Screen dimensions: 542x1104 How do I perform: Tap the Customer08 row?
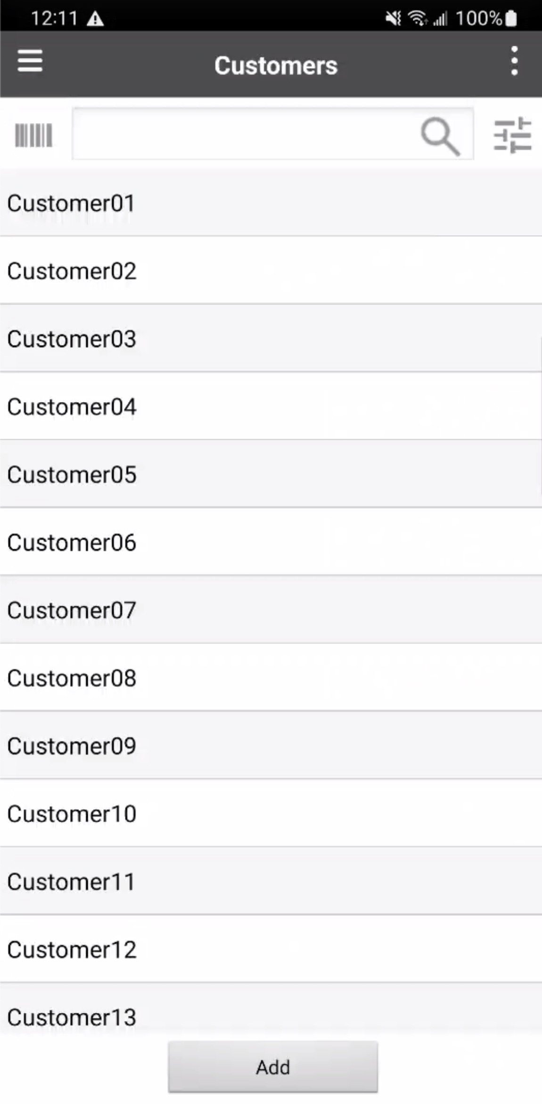coord(271,678)
